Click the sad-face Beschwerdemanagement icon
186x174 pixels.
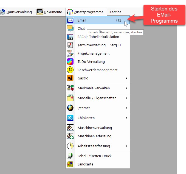click(x=70, y=70)
